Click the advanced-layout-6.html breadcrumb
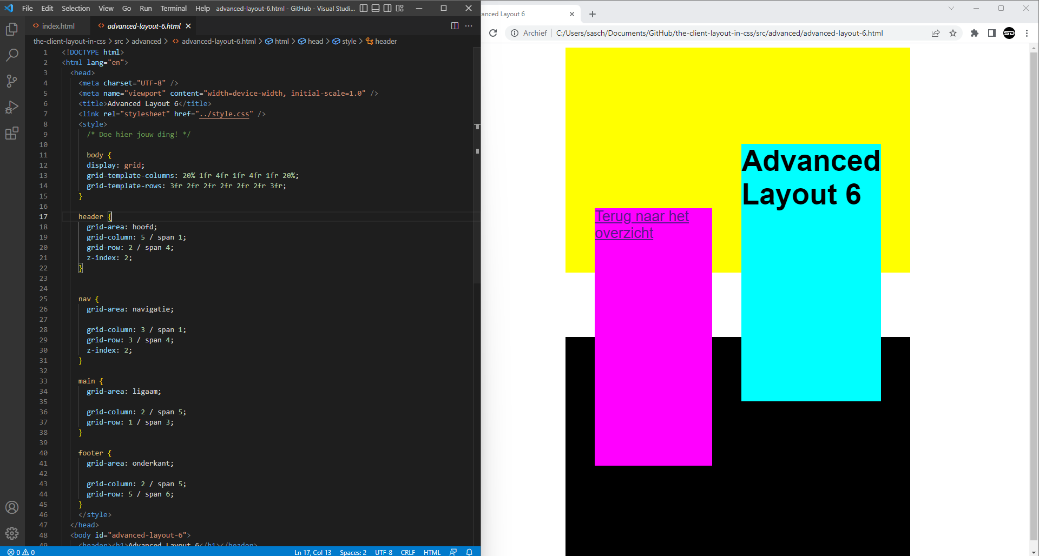This screenshot has width=1039, height=556. (214, 41)
